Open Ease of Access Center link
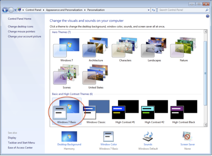 coord(20,148)
